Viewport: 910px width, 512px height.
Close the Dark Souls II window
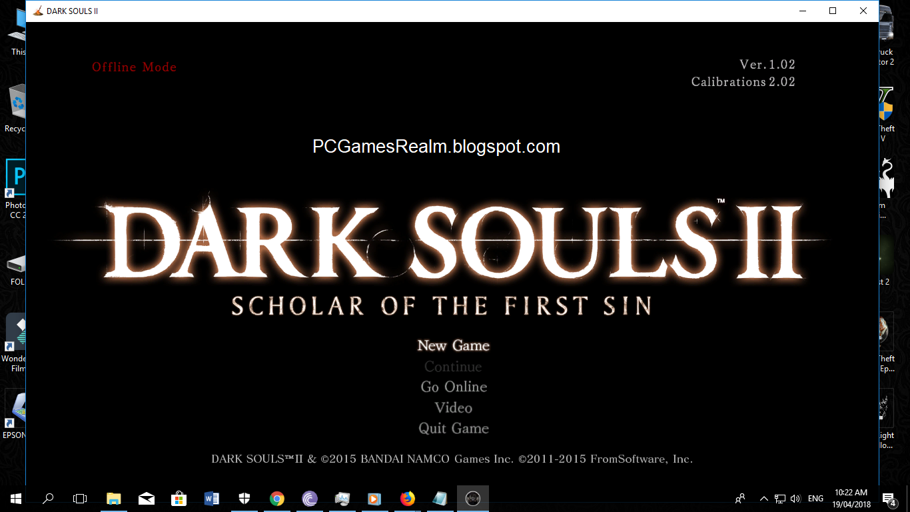(863, 11)
